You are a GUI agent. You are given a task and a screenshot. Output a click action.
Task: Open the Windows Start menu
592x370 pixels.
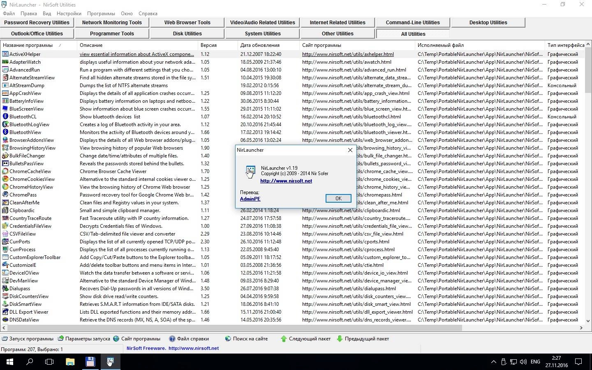10,362
